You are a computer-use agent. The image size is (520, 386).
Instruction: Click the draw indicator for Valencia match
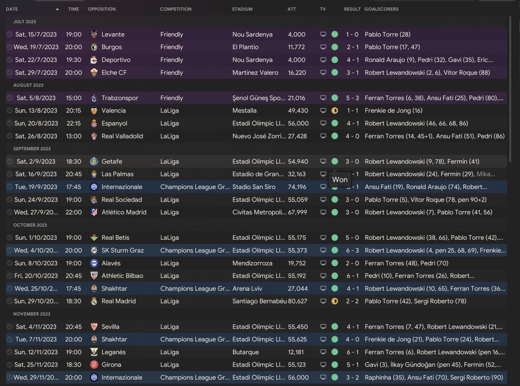tap(335, 111)
